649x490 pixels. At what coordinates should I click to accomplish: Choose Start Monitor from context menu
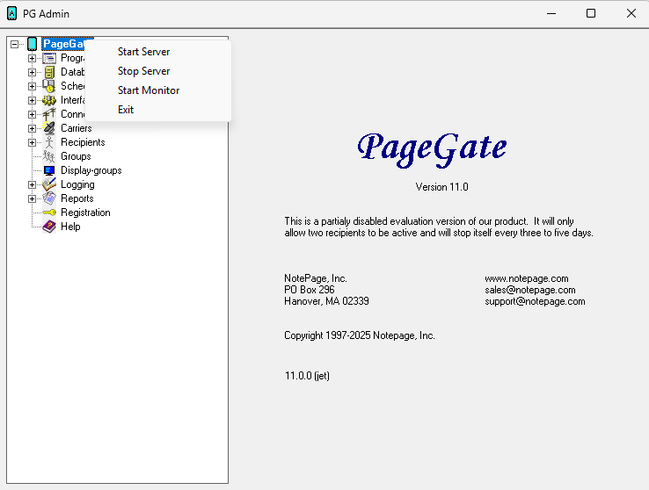tap(157, 90)
